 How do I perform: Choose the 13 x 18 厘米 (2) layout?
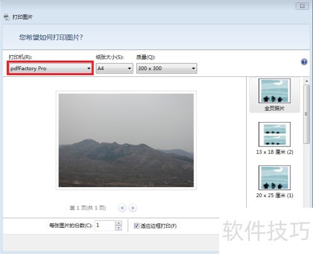click(x=274, y=138)
